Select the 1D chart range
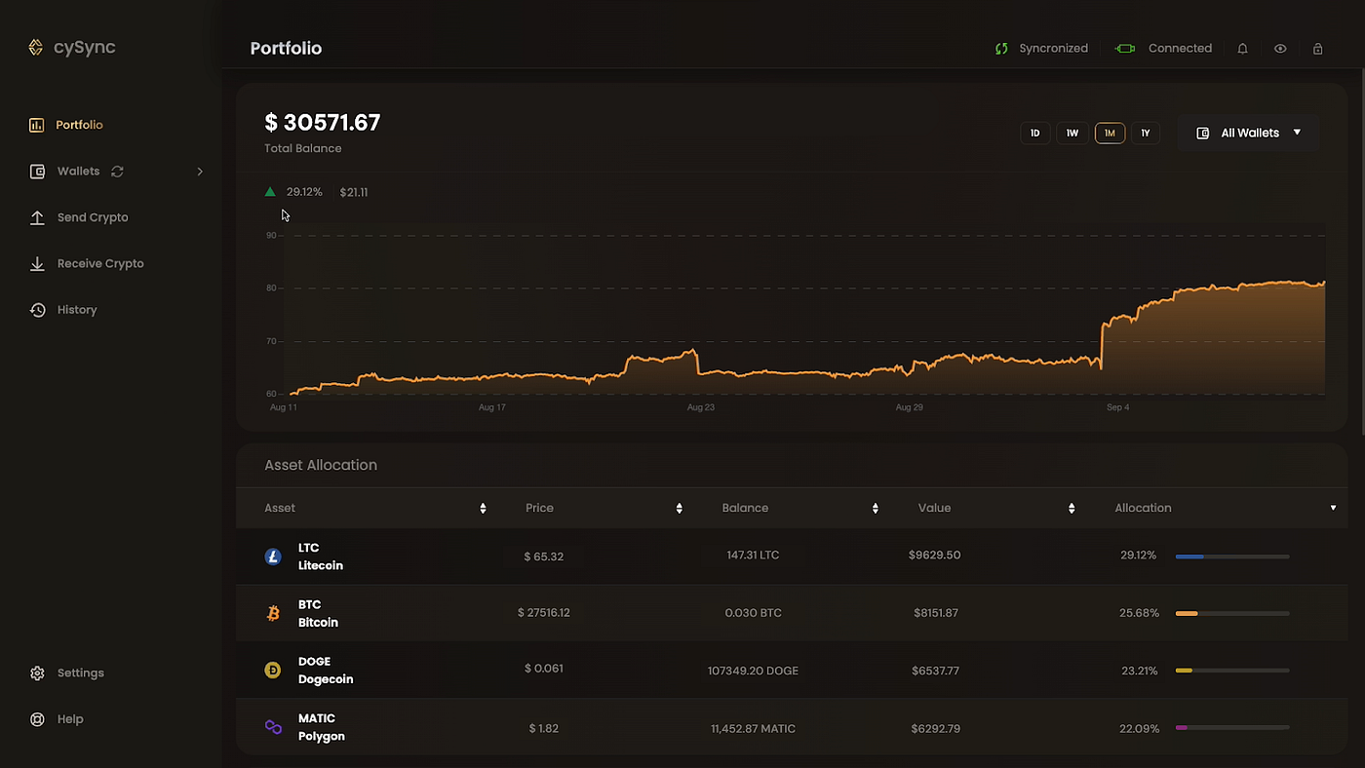 (1035, 133)
